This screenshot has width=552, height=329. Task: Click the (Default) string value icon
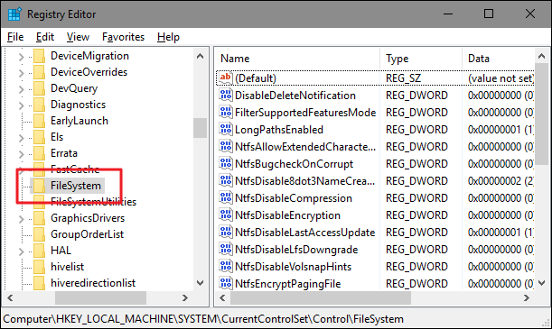point(225,78)
